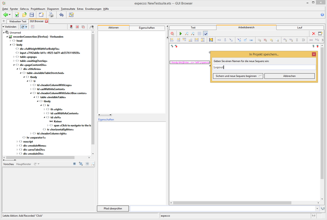The width and height of the screenshot is (327, 220).
Task: Click the print icon in main toolbar
Action: point(51,15)
